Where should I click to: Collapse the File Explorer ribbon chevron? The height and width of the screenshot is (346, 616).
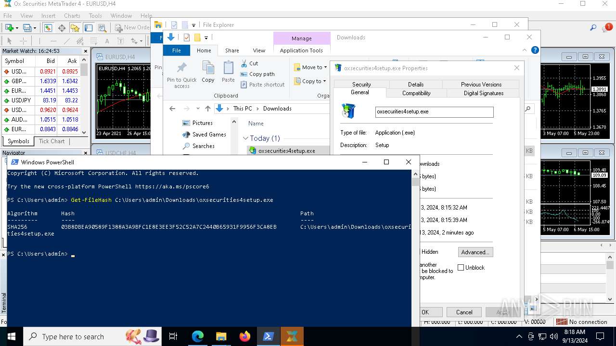click(x=525, y=50)
